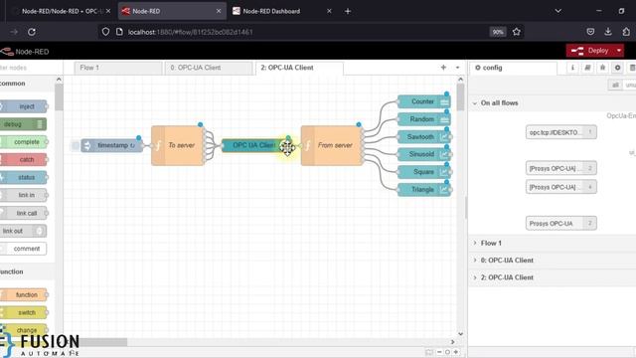Select the Triangle chart node
Viewport: 636px width, 358px height.
coord(424,190)
